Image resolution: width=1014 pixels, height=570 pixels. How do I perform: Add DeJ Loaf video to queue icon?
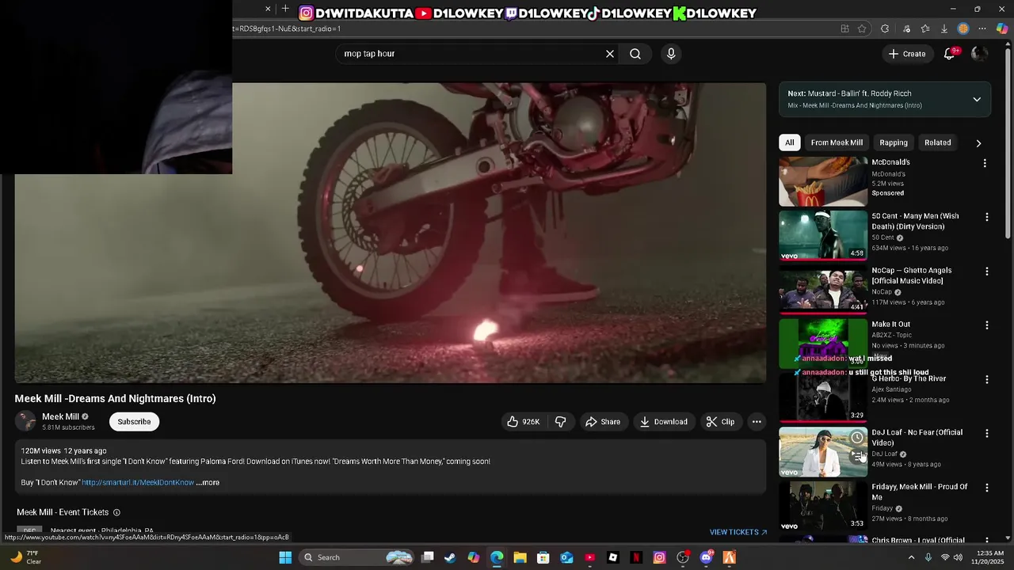857,455
